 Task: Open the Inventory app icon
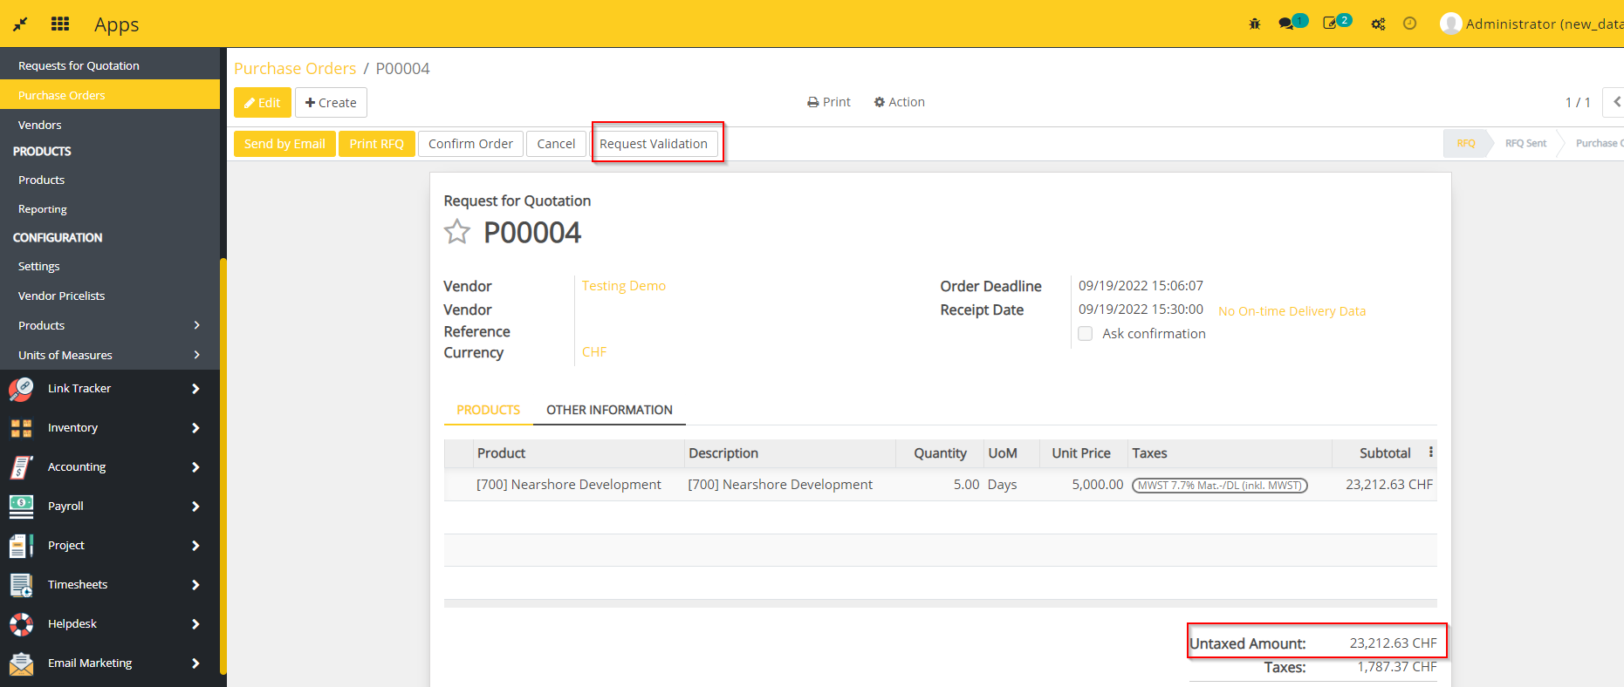point(21,428)
